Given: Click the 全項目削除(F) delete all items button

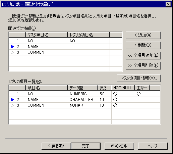Looking at the screenshot, I should pyautogui.click(x=143, y=65).
